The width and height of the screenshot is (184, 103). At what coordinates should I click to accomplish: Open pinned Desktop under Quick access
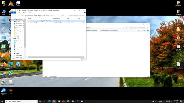pyautogui.click(x=18, y=22)
